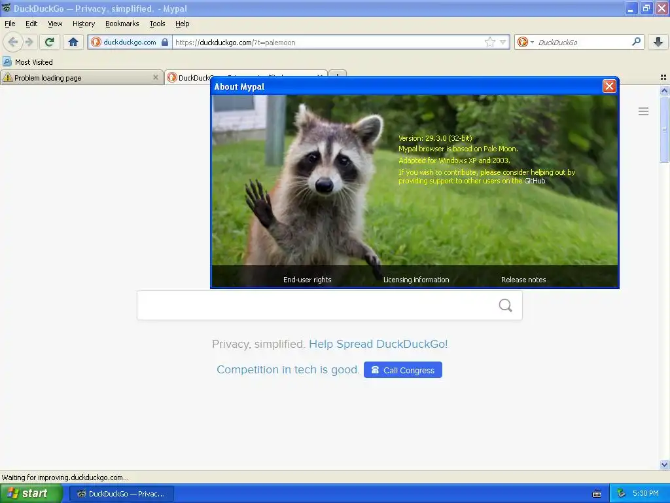Click the Forward navigation arrow
This screenshot has width=670, height=503.
(29, 42)
